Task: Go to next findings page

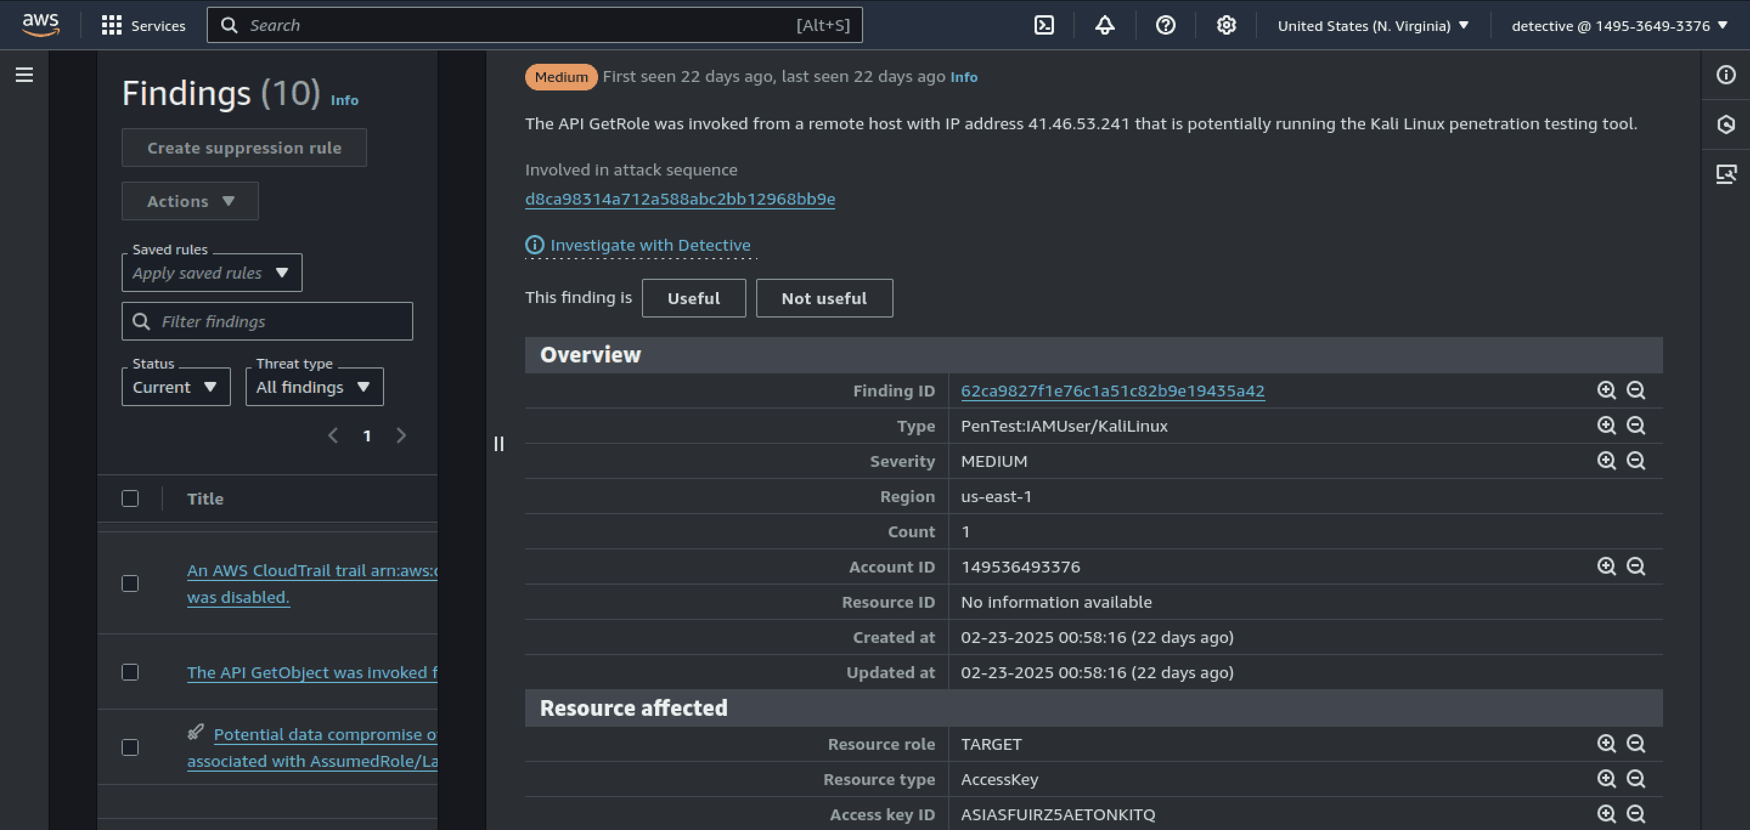Action: point(401,436)
